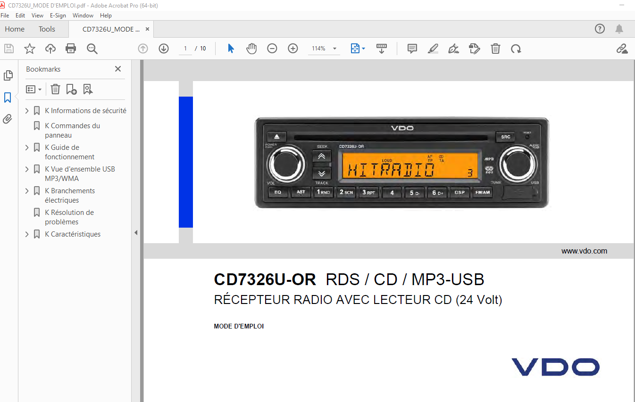Activate the Hand pan tool
635x402 pixels.
point(251,49)
